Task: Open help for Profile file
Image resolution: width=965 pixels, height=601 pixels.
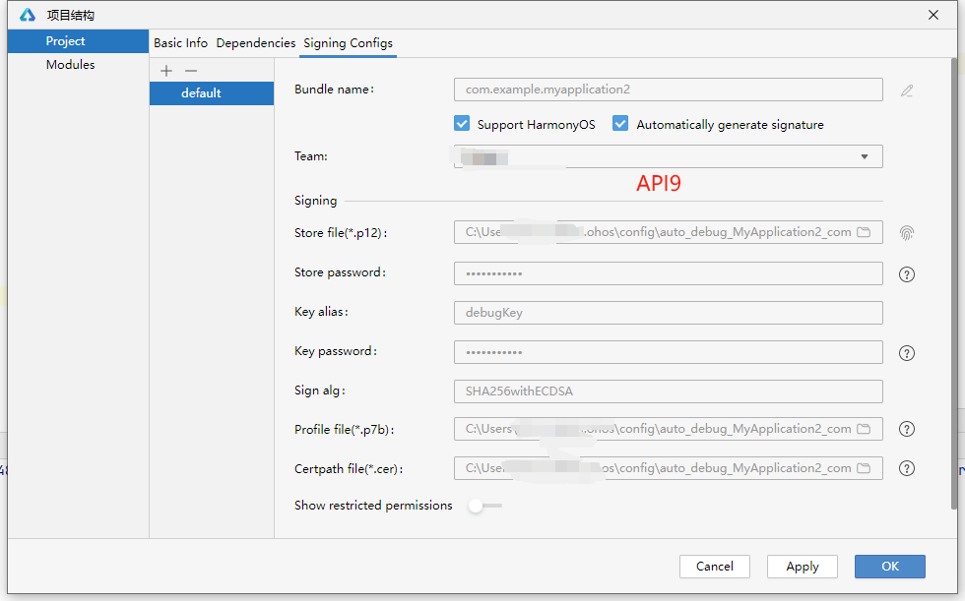Action: click(907, 429)
